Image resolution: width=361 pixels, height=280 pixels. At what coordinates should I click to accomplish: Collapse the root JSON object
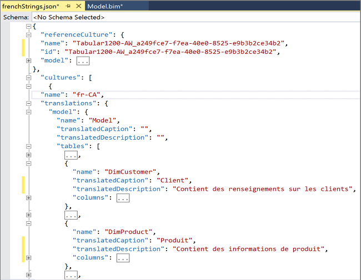click(x=28, y=26)
